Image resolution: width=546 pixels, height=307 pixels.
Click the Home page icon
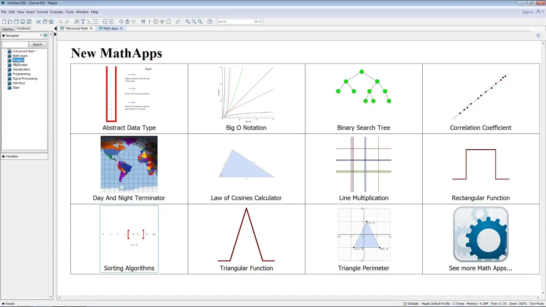[127, 21]
